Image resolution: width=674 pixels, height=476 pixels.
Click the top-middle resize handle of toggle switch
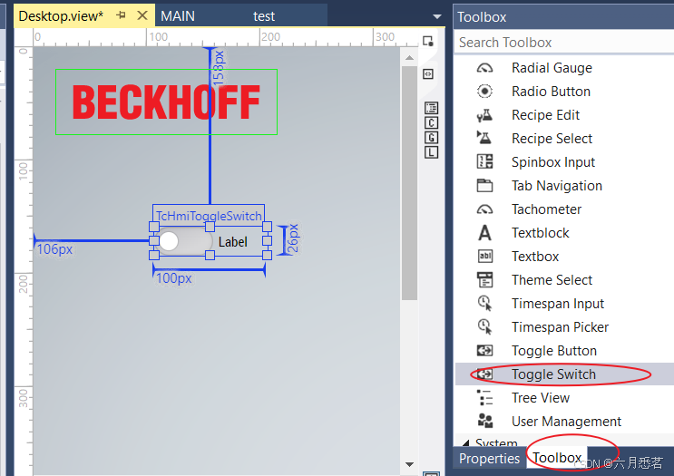point(210,227)
